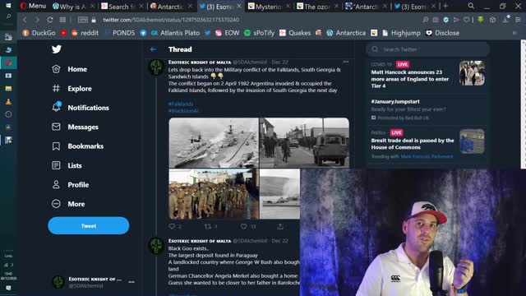Expand the More options menu
Screen dimensions: 526x296
coord(68,204)
